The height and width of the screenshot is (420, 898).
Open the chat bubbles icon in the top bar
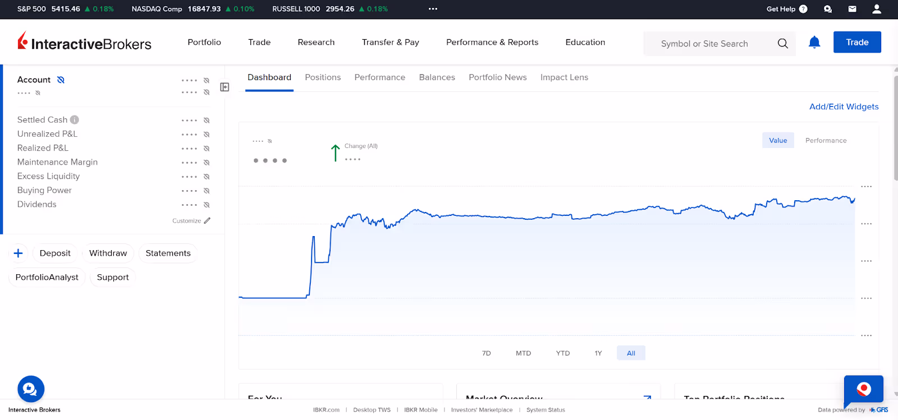click(x=828, y=9)
